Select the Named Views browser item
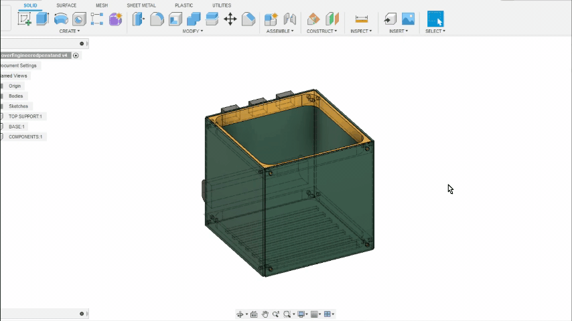This screenshot has width=572, height=321. 14,76
